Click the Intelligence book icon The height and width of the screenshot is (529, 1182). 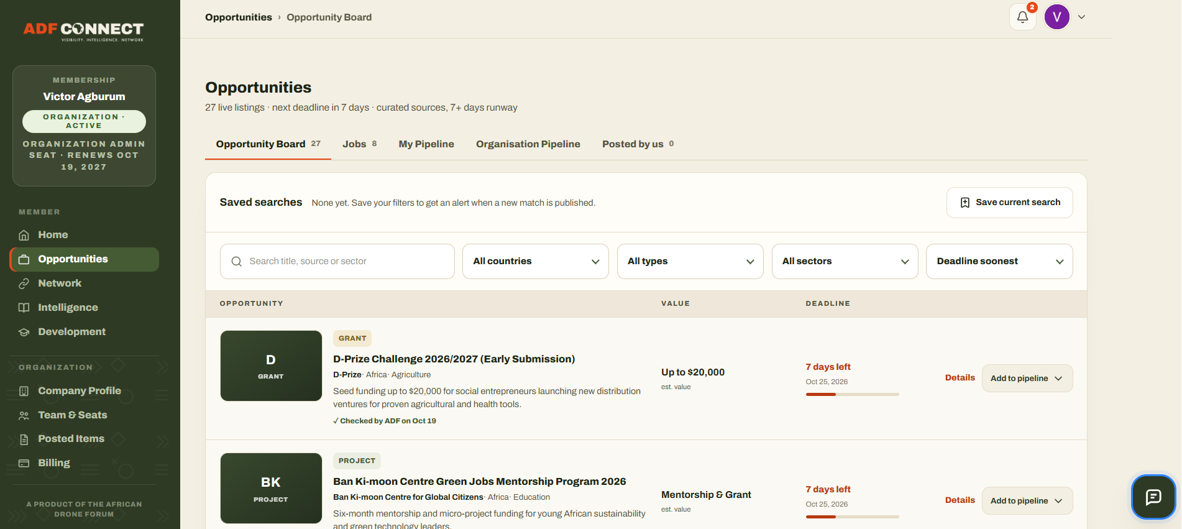tap(24, 308)
